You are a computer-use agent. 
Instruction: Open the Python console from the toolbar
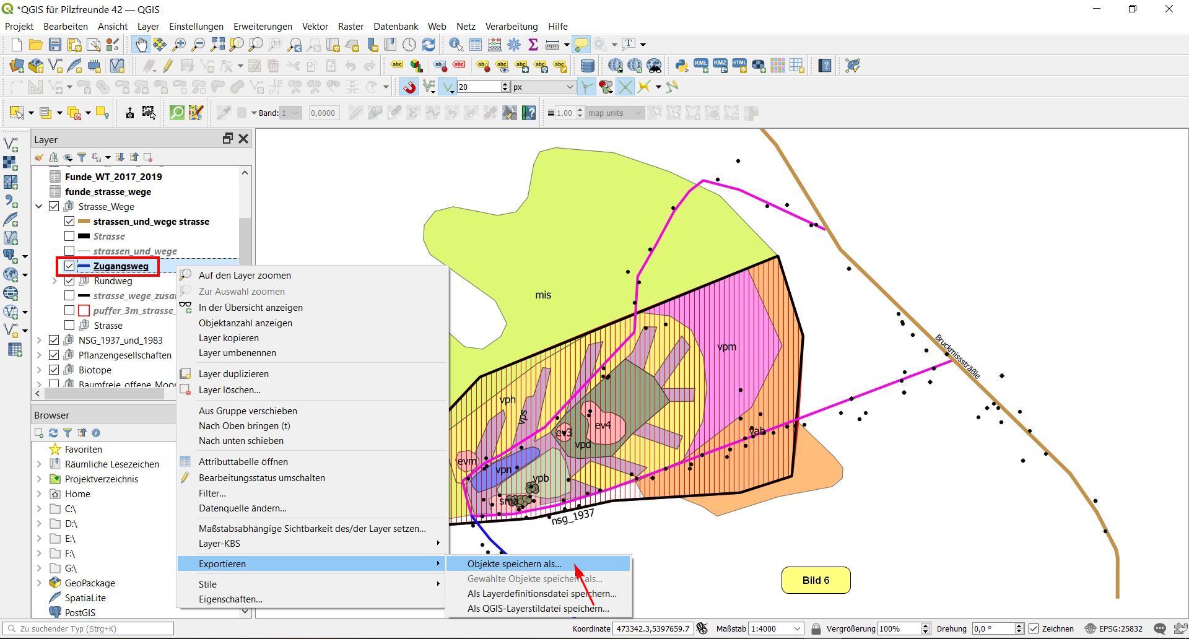[681, 66]
